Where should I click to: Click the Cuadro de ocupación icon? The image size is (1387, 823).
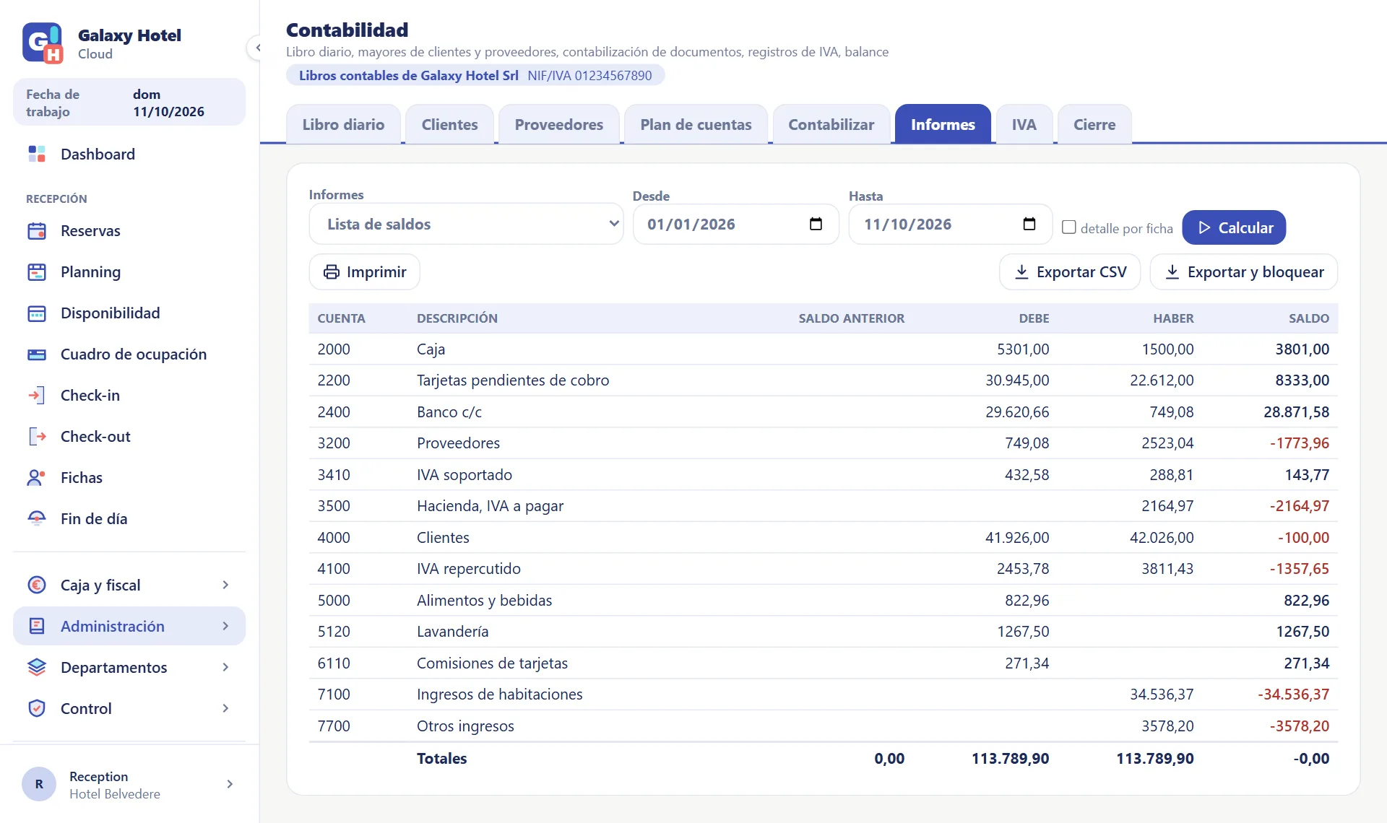(x=37, y=354)
